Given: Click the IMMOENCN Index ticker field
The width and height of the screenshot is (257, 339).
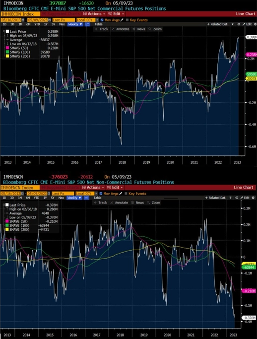Looking at the screenshot, I should 20,188.
